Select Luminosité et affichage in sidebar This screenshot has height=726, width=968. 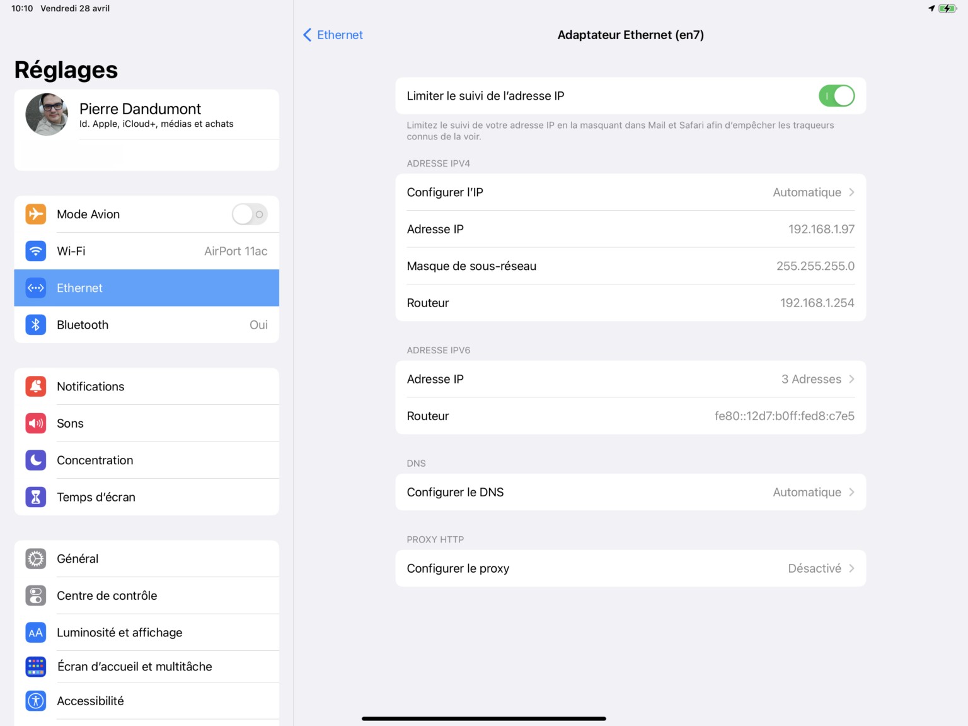pyautogui.click(x=120, y=633)
